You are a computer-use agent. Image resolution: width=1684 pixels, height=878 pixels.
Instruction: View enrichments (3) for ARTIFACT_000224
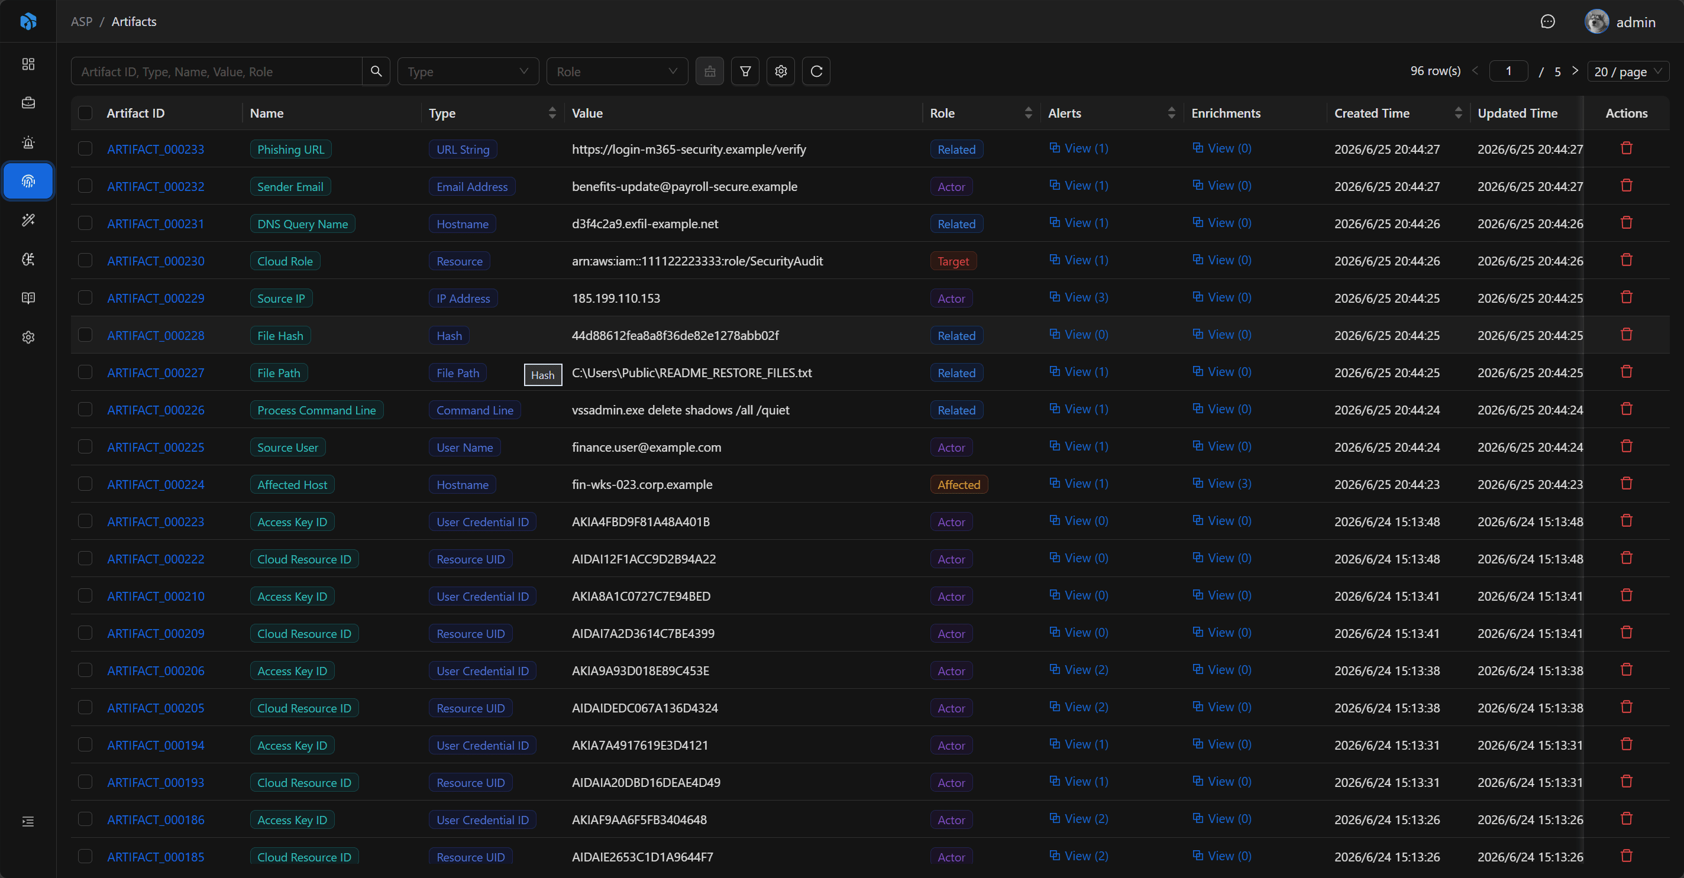point(1222,484)
